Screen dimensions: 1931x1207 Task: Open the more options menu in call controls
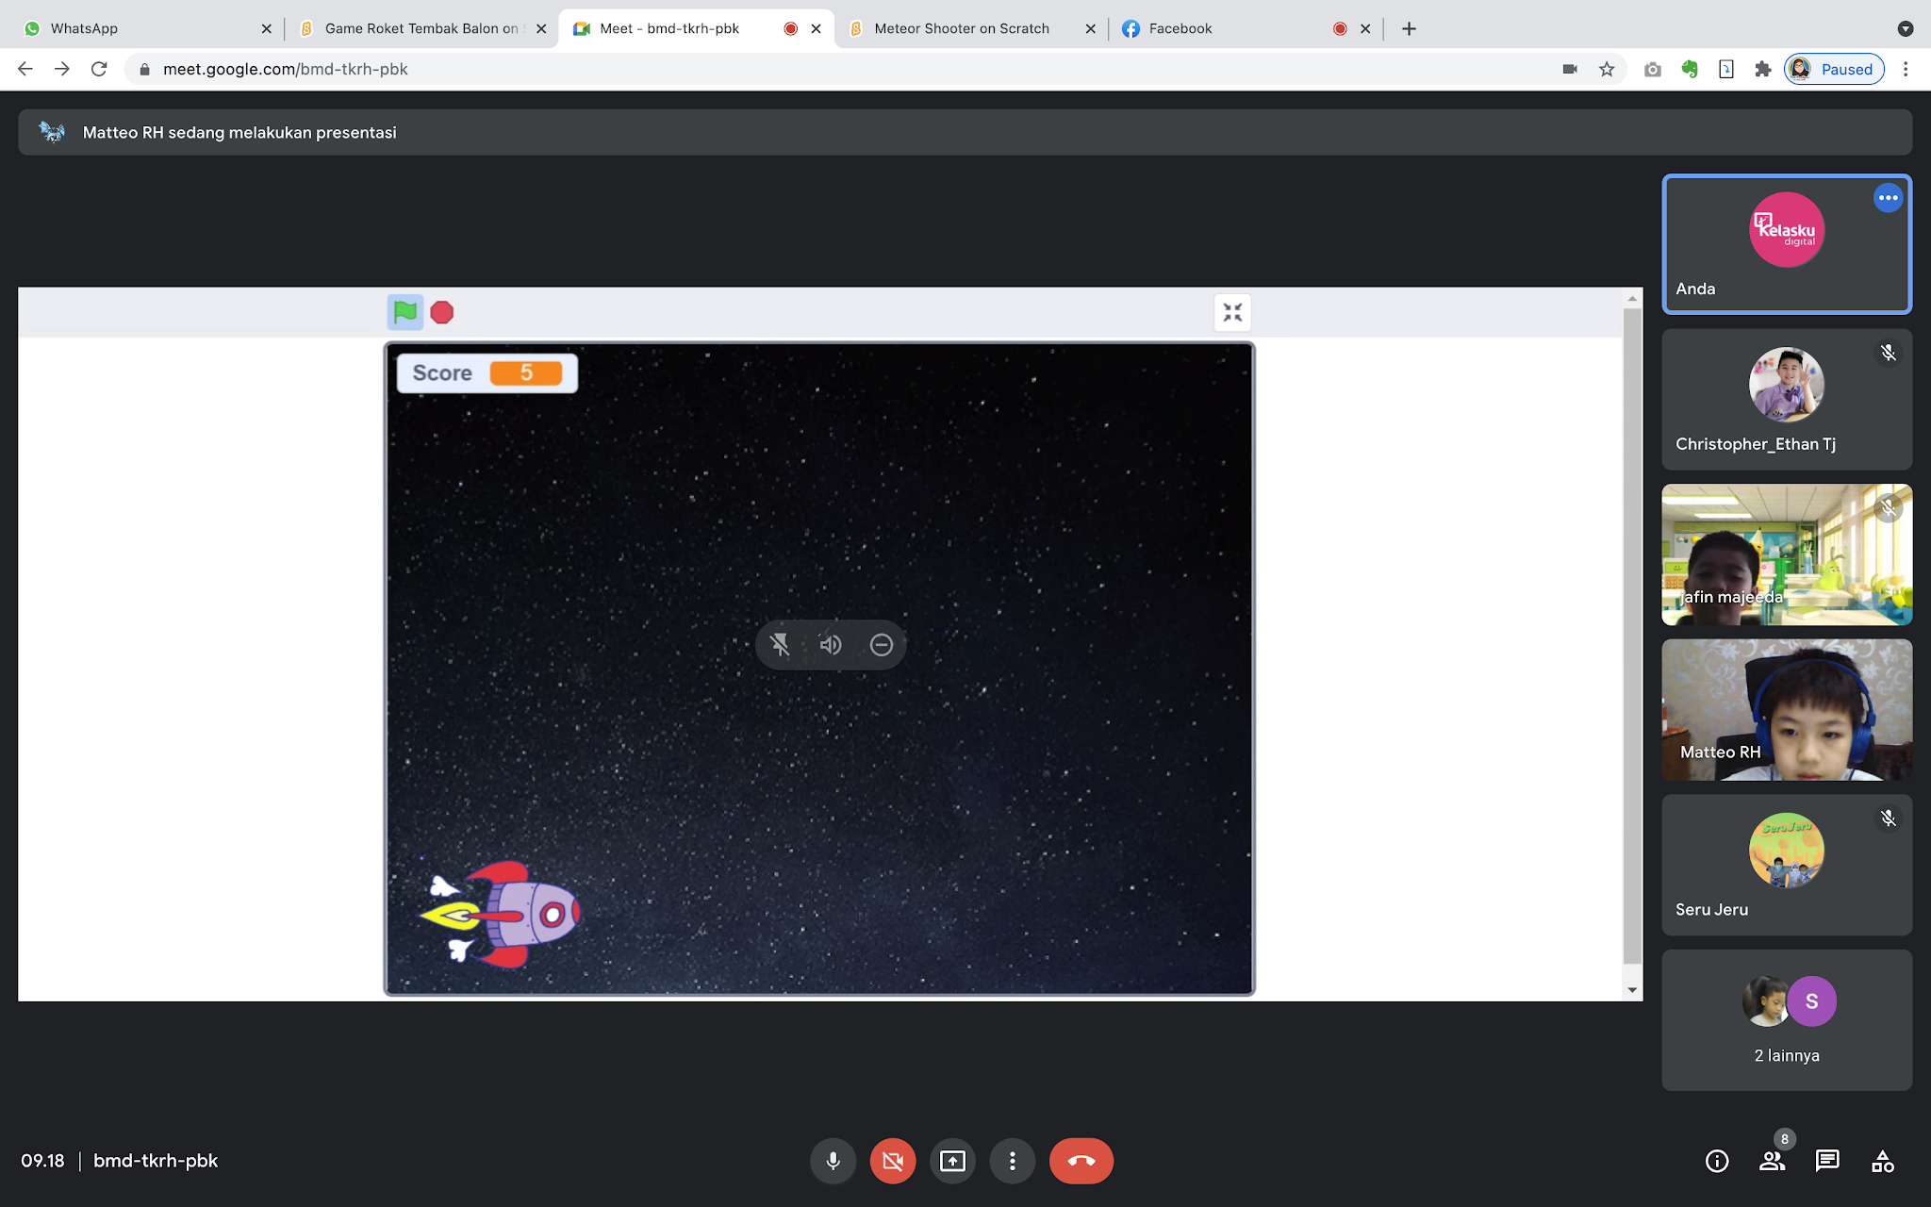tap(1012, 1161)
